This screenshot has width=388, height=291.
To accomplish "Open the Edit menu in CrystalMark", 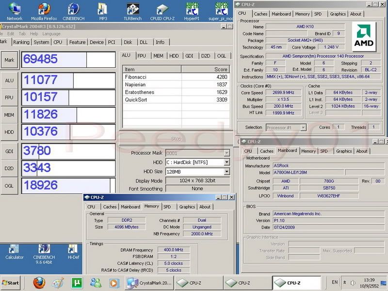I will (x=11, y=33).
